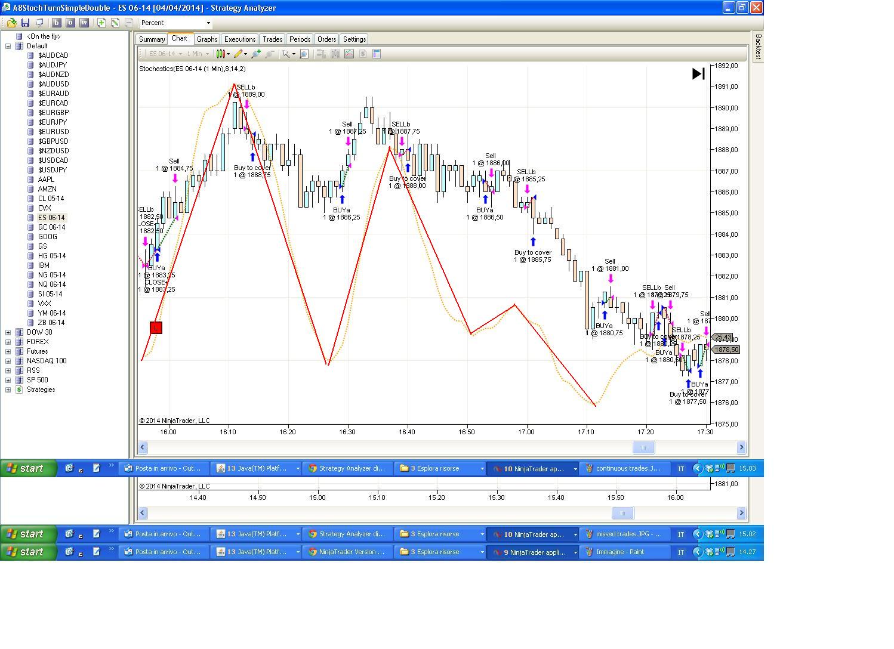Open the Periods tab
Image resolution: width=894 pixels, height=649 pixels.
pyautogui.click(x=300, y=39)
